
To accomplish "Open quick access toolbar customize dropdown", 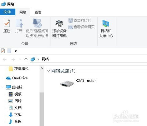I will [16, 51].
